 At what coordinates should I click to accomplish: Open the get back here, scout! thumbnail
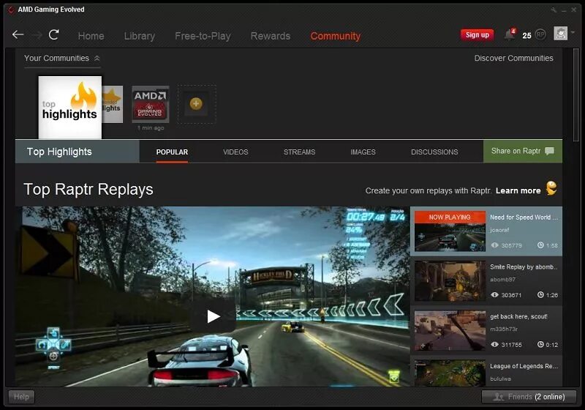(450, 330)
